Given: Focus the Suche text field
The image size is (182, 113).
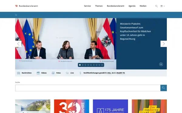Looking at the screenshot, I should point(88,88).
